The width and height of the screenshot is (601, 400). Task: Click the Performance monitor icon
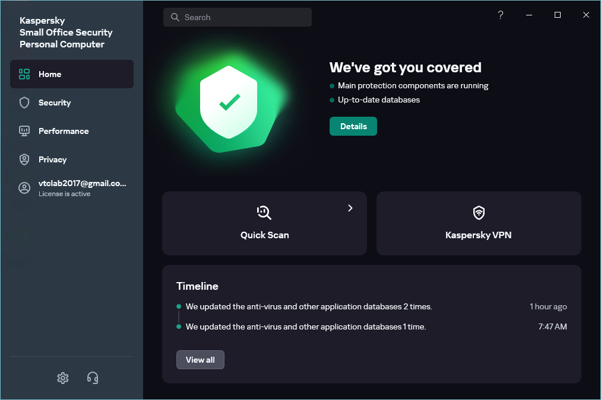tap(24, 131)
